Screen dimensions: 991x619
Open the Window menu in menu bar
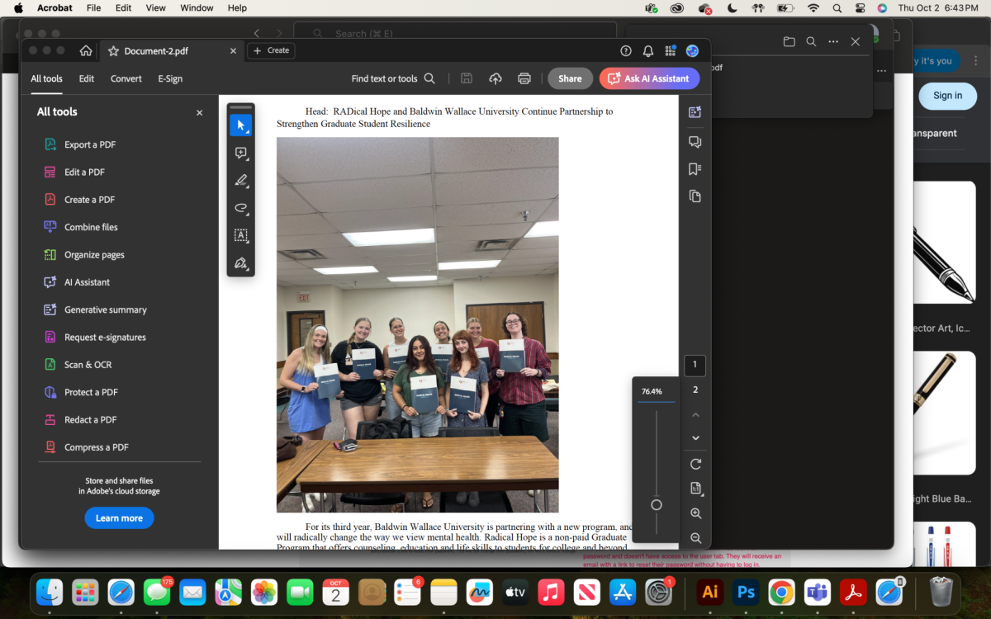click(197, 8)
